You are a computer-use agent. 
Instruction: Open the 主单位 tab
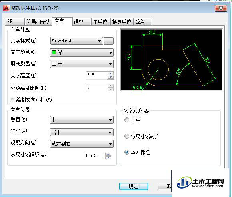click(x=101, y=22)
